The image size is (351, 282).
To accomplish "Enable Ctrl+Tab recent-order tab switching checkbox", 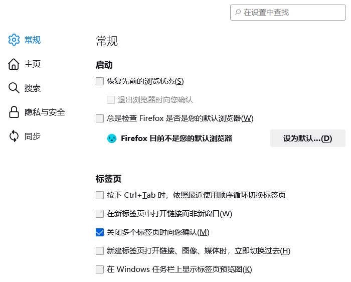I will [x=100, y=195].
